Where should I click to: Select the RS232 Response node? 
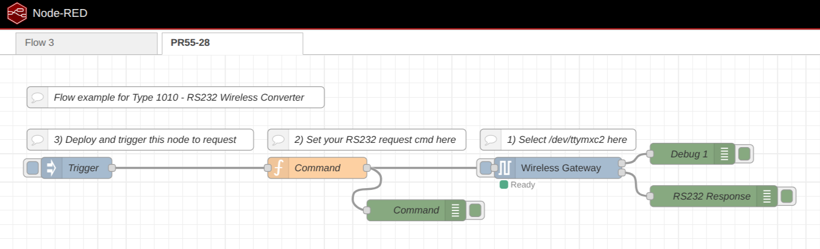click(714, 196)
